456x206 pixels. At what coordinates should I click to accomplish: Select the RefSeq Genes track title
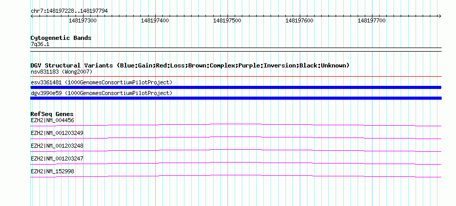click(52, 114)
